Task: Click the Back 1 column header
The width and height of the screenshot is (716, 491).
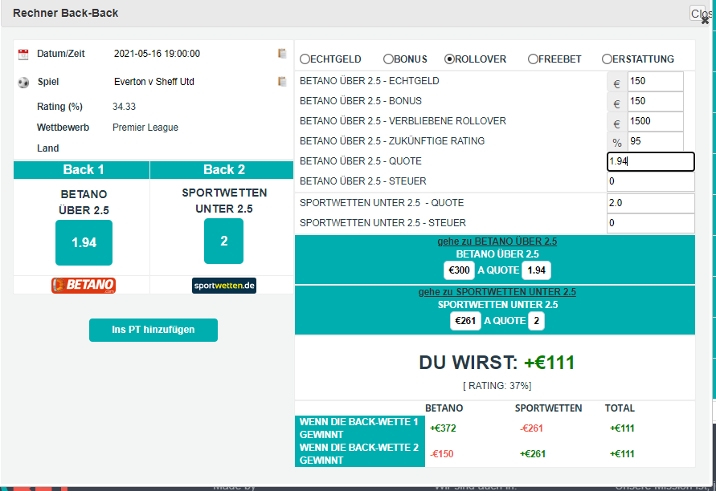Action: pos(82,170)
